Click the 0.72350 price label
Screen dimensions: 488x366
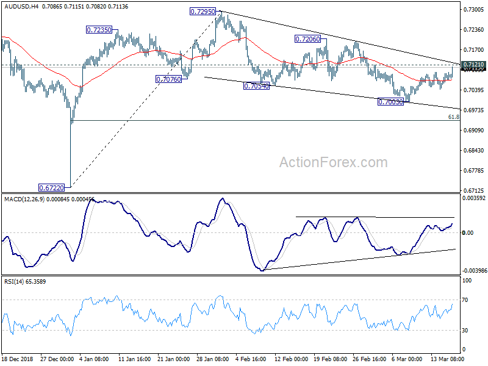[99, 30]
